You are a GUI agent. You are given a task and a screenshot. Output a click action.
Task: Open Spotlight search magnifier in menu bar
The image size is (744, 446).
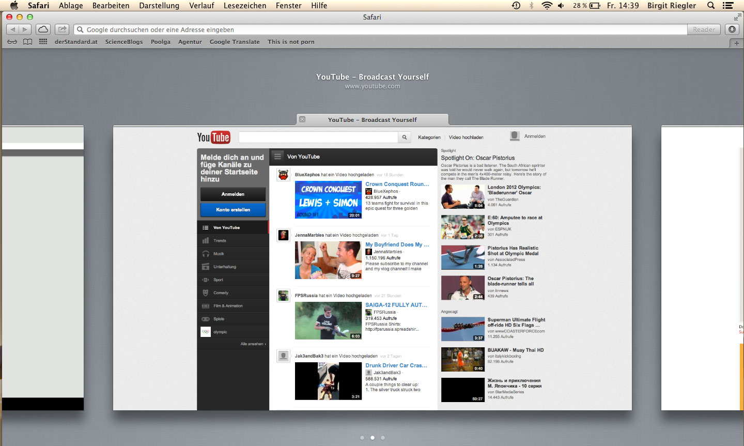coord(711,6)
